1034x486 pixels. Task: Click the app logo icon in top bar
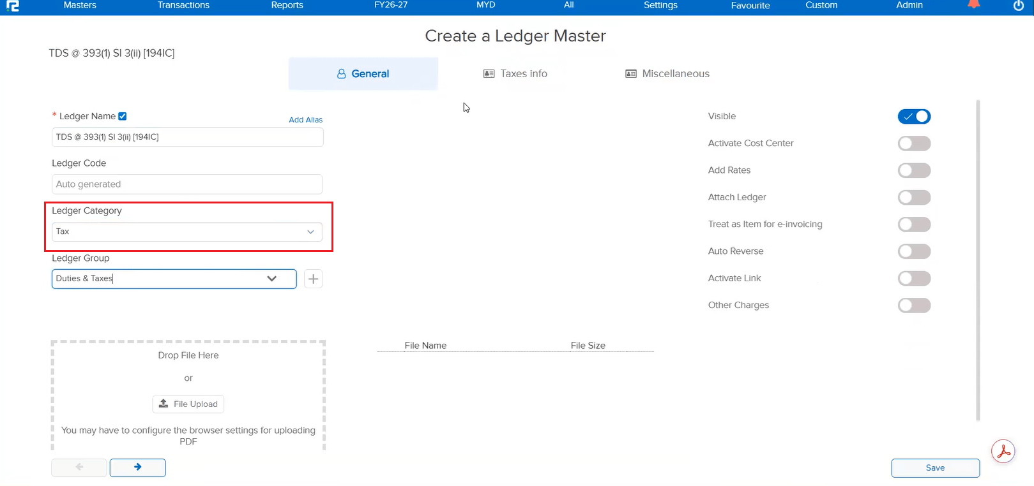(12, 6)
